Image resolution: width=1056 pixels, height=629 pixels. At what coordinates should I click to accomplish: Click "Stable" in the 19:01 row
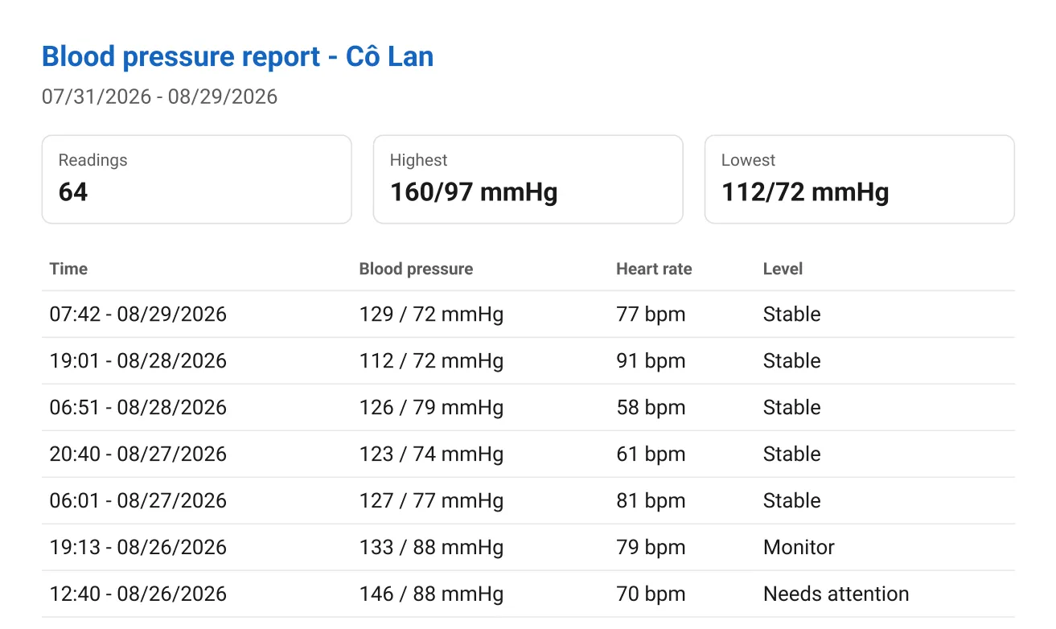pyautogui.click(x=791, y=361)
